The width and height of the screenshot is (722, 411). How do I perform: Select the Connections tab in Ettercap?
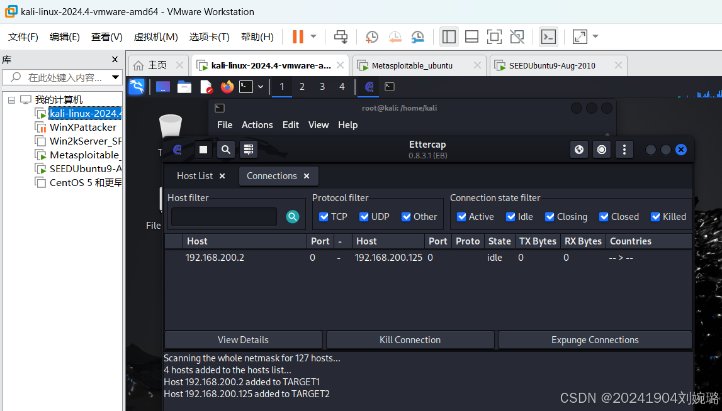pyautogui.click(x=272, y=175)
